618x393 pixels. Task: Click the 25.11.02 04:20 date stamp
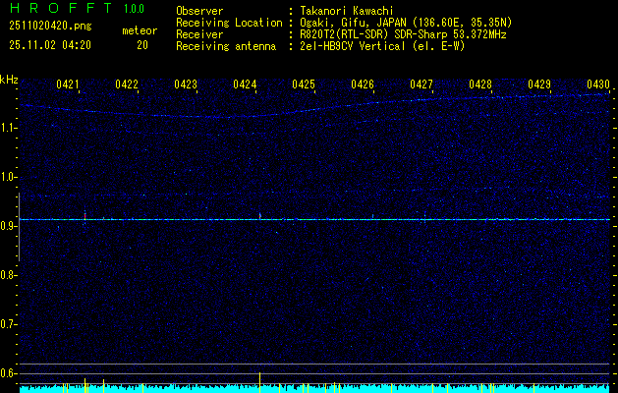49,45
